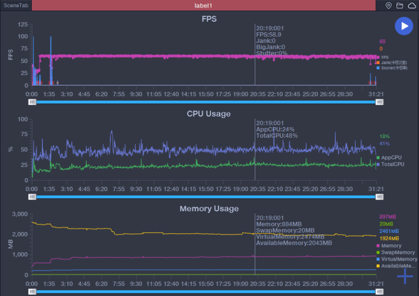Screen dimensions: 419x296
Task: Toggle the SwapMemory legend entry
Action: 397,253
